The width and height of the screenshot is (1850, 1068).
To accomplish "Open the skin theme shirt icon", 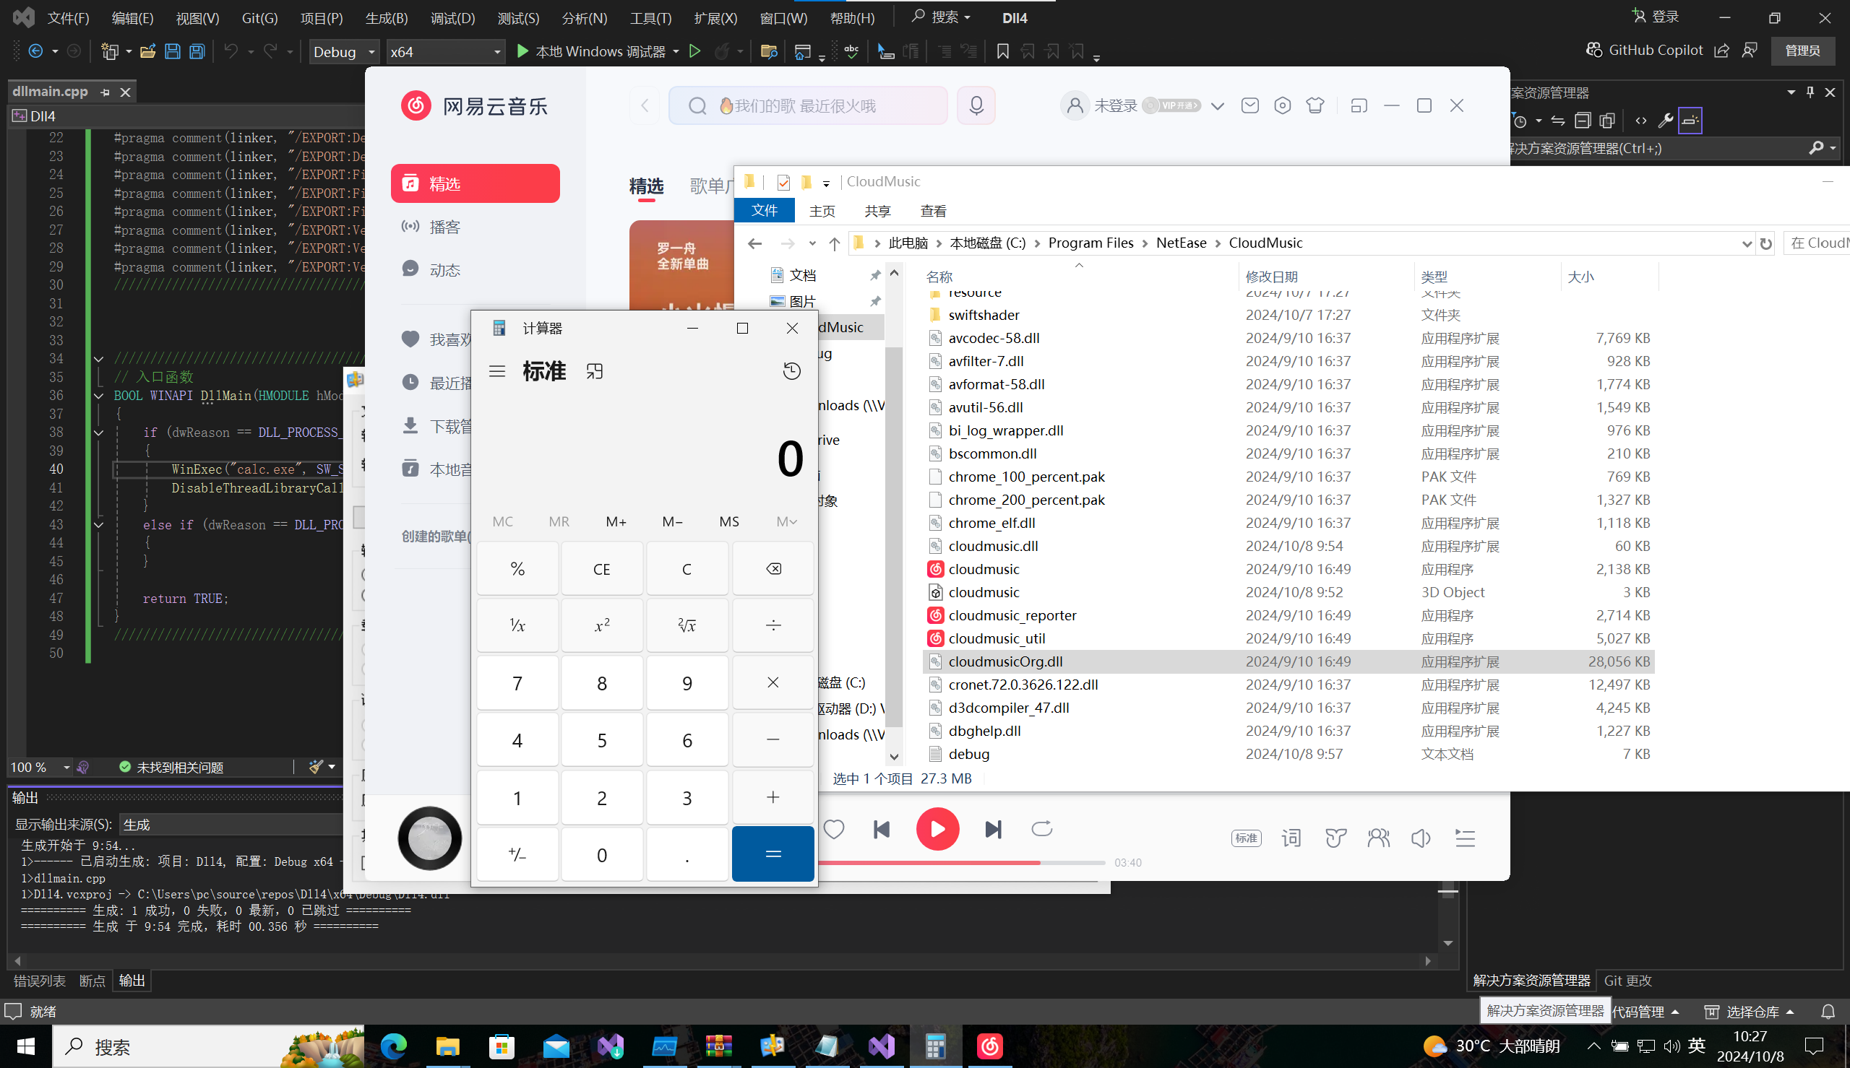I will pos(1315,105).
